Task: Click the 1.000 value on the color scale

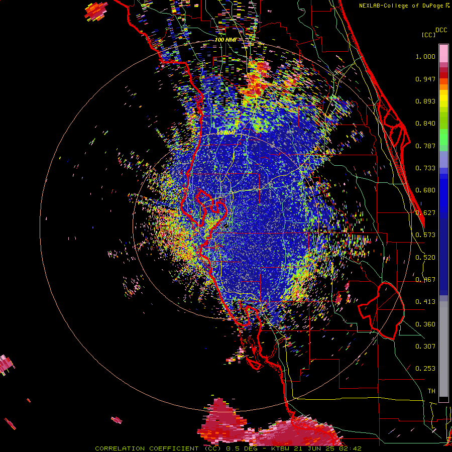Action: (x=425, y=57)
